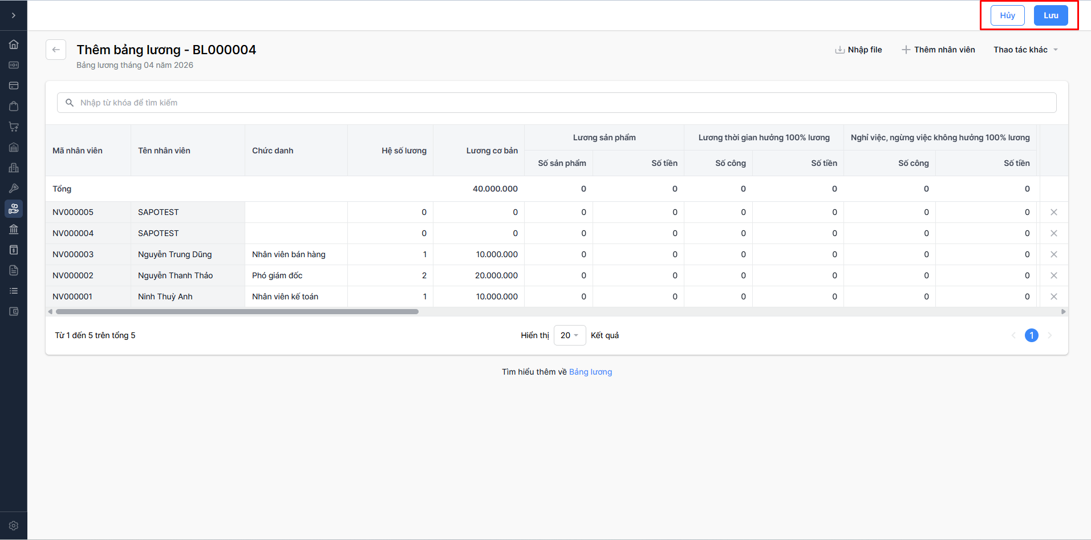
Task: Remove employee NV000005 row with X
Action: coord(1053,212)
